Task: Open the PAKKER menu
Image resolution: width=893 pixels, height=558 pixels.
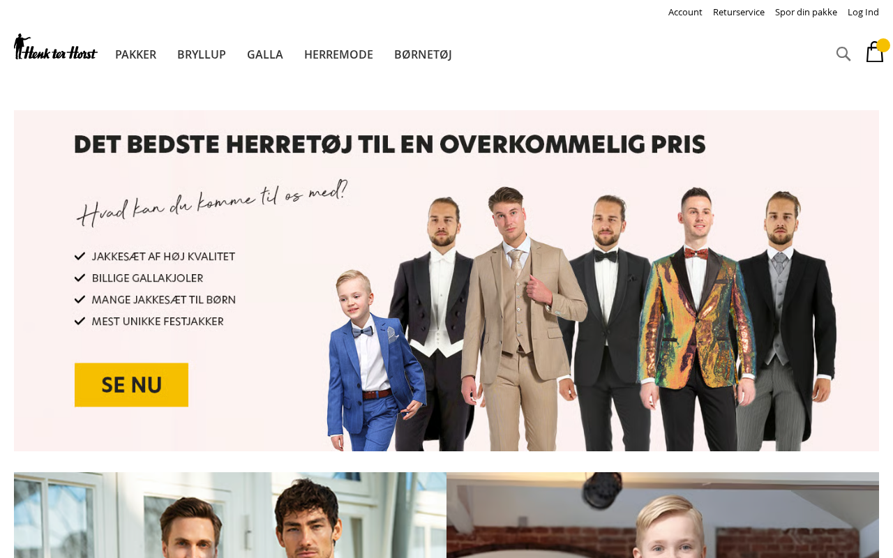Action: pos(135,54)
